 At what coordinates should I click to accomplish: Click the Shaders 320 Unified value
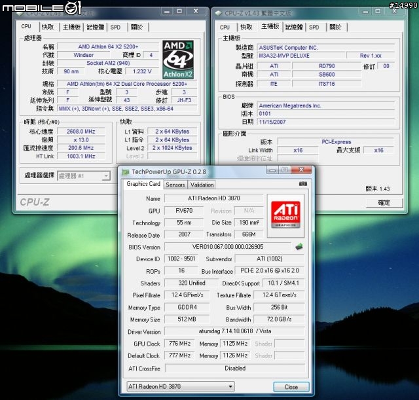[192, 283]
